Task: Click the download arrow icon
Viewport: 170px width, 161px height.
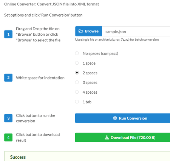Action: pyautogui.click(x=107, y=138)
